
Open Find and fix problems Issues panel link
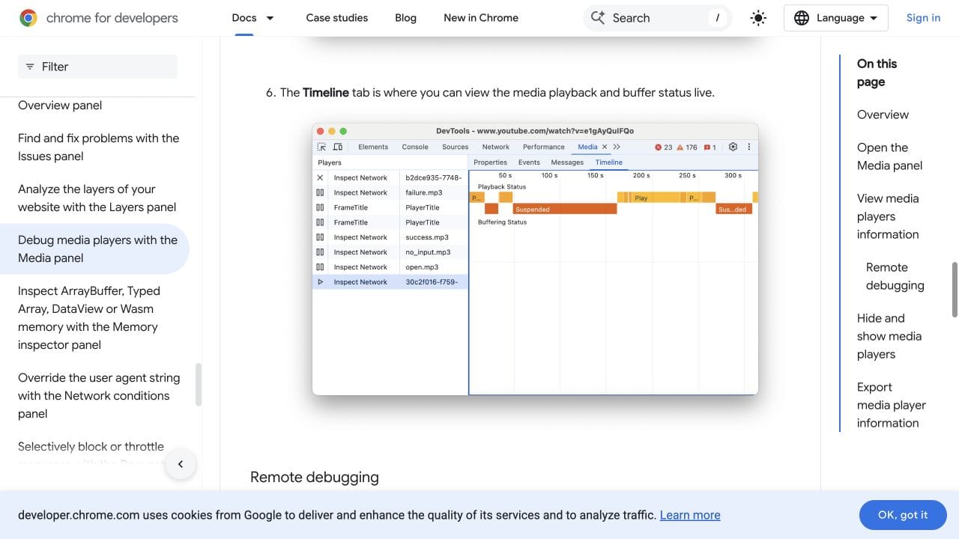coord(99,147)
